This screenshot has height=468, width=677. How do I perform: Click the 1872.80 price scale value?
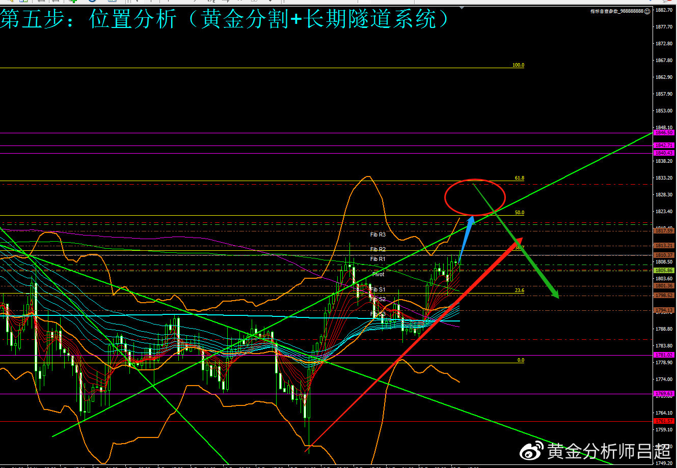[665, 44]
